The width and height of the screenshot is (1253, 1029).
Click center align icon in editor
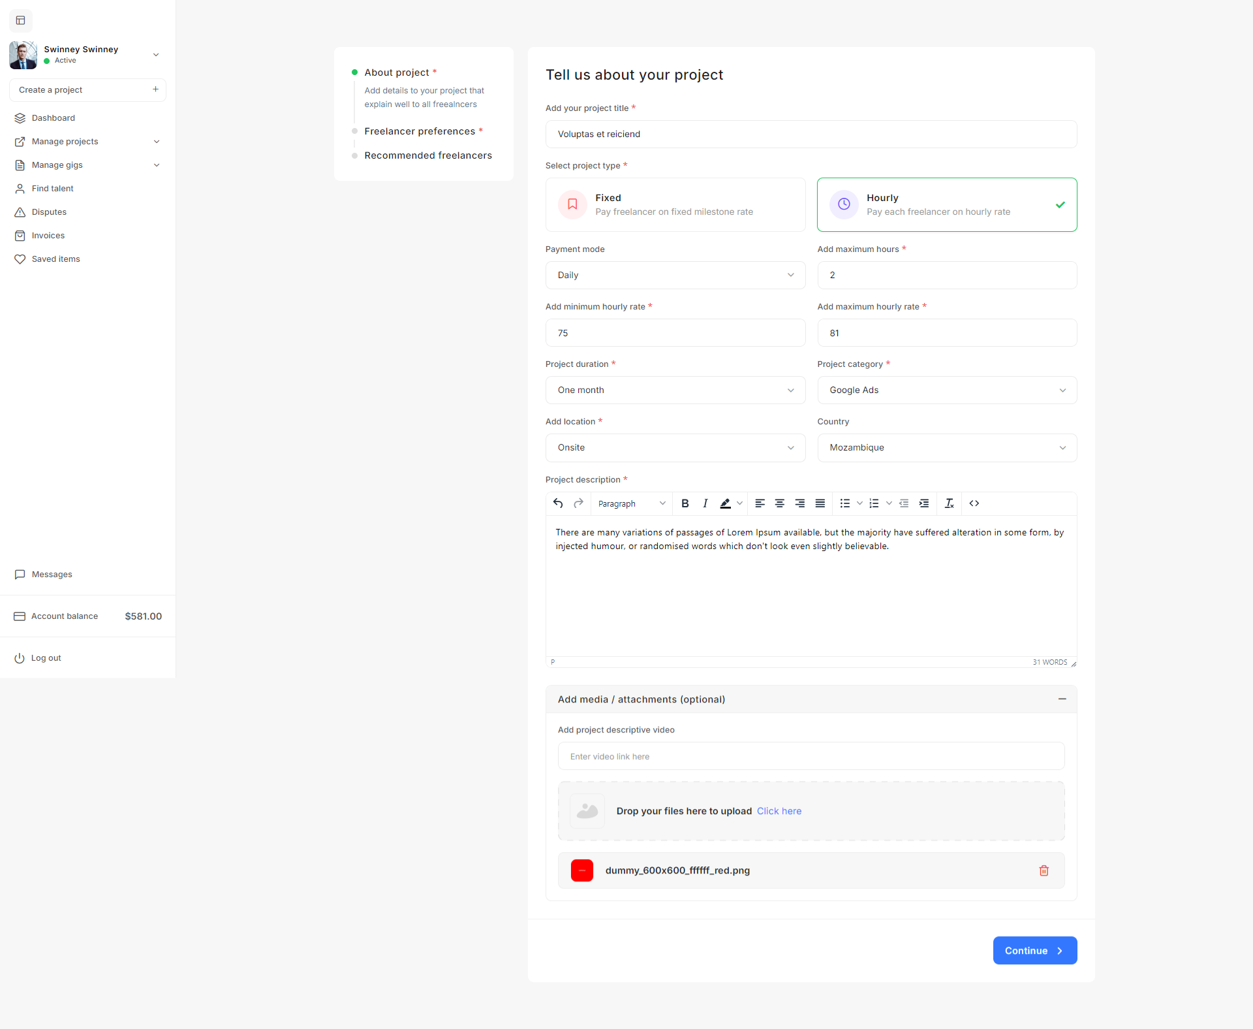(x=779, y=503)
